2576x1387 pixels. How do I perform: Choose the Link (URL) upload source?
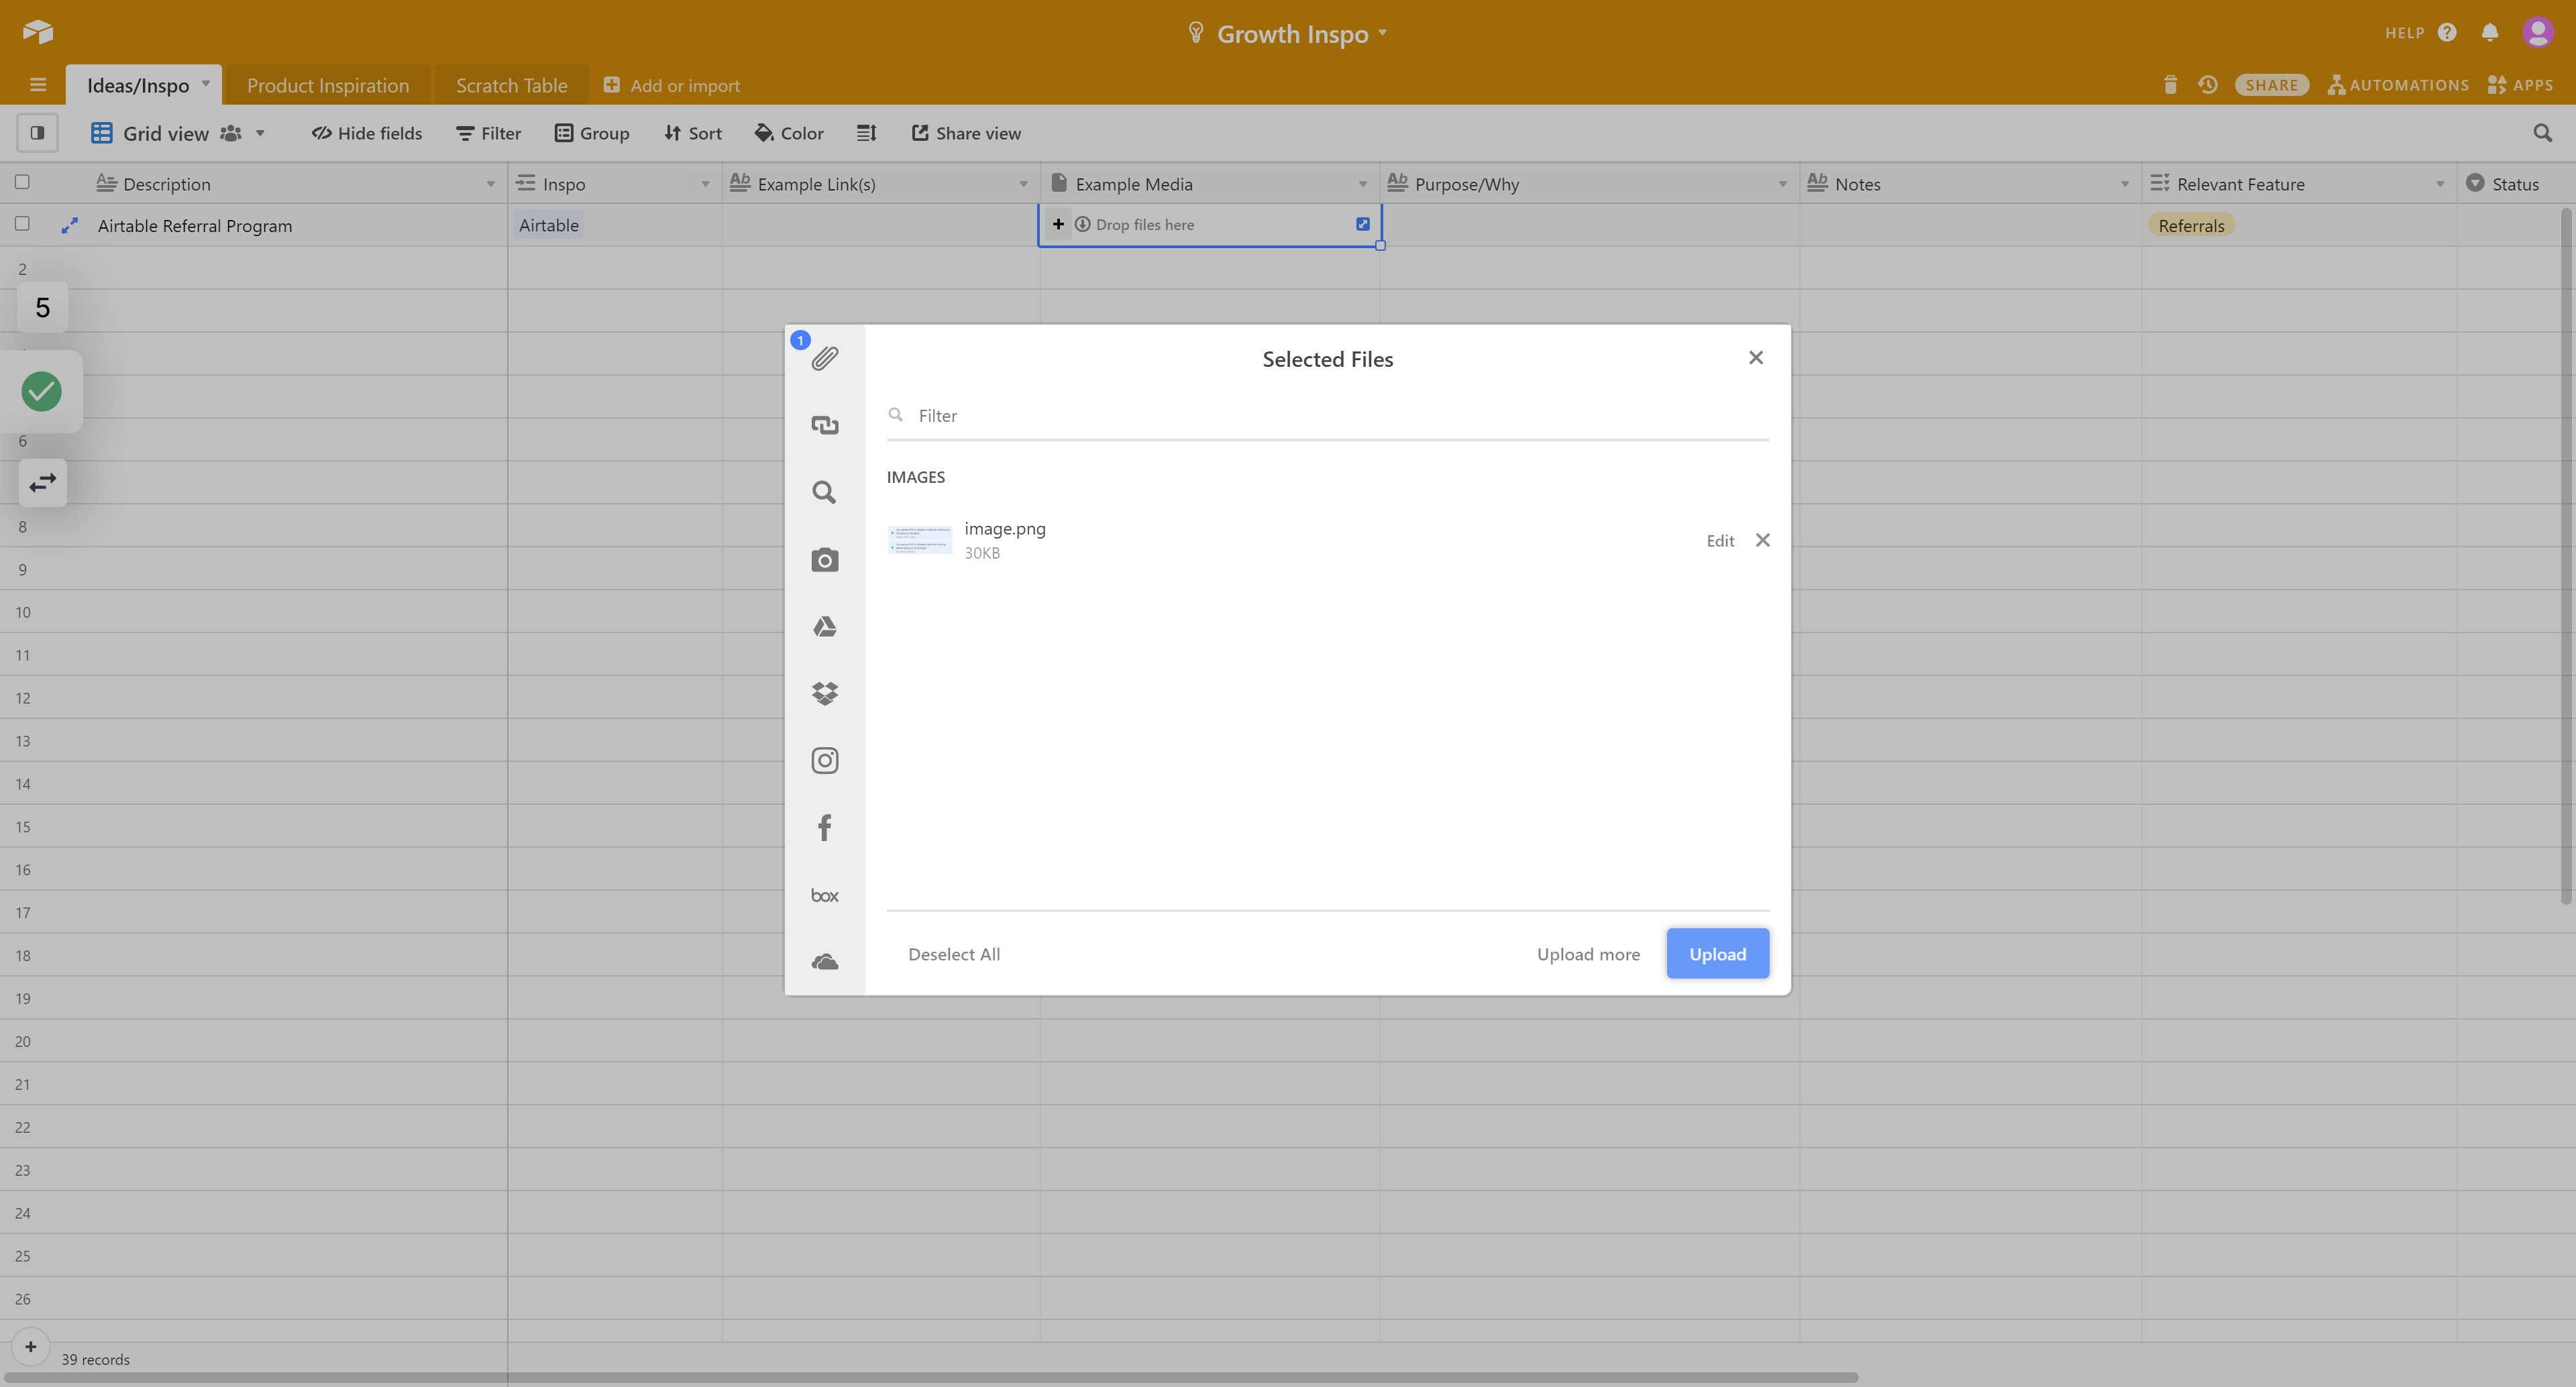[x=824, y=425]
